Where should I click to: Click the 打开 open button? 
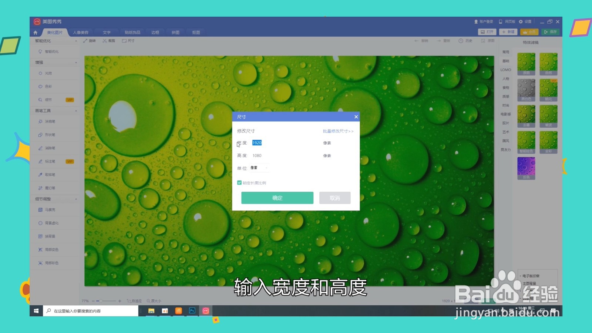(x=487, y=32)
